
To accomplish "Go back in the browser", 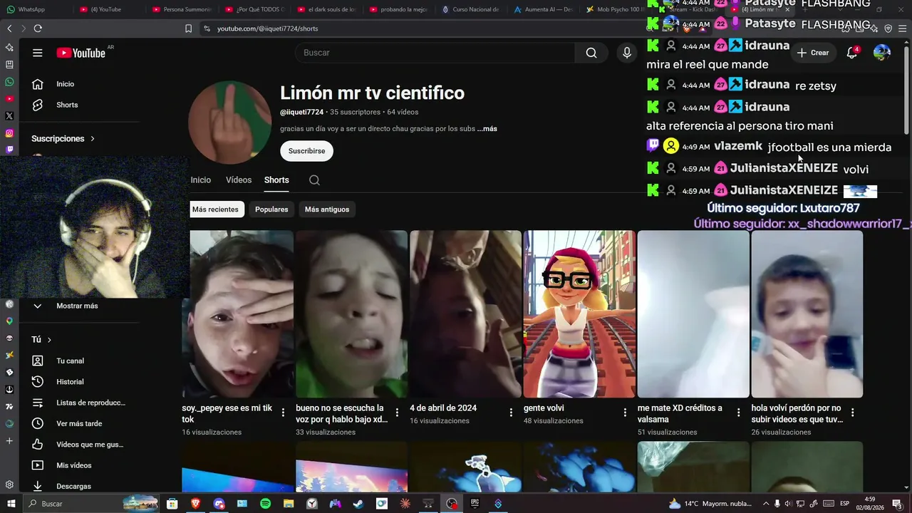I will (9, 28).
